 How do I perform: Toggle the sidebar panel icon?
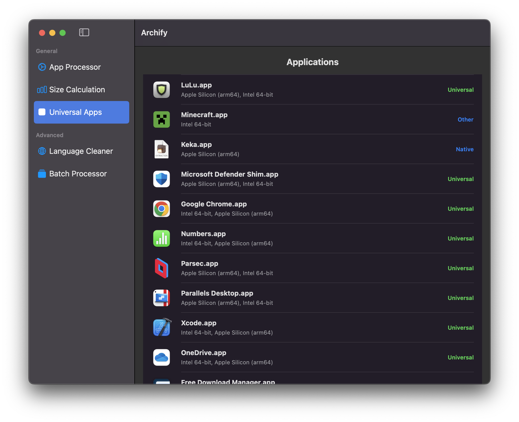click(84, 33)
